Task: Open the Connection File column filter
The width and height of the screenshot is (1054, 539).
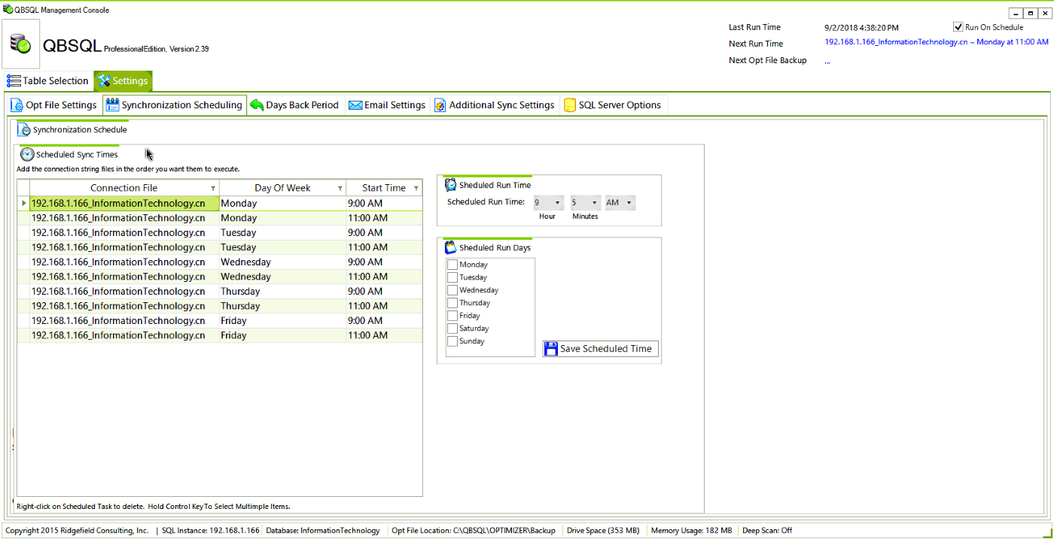Action: click(213, 189)
